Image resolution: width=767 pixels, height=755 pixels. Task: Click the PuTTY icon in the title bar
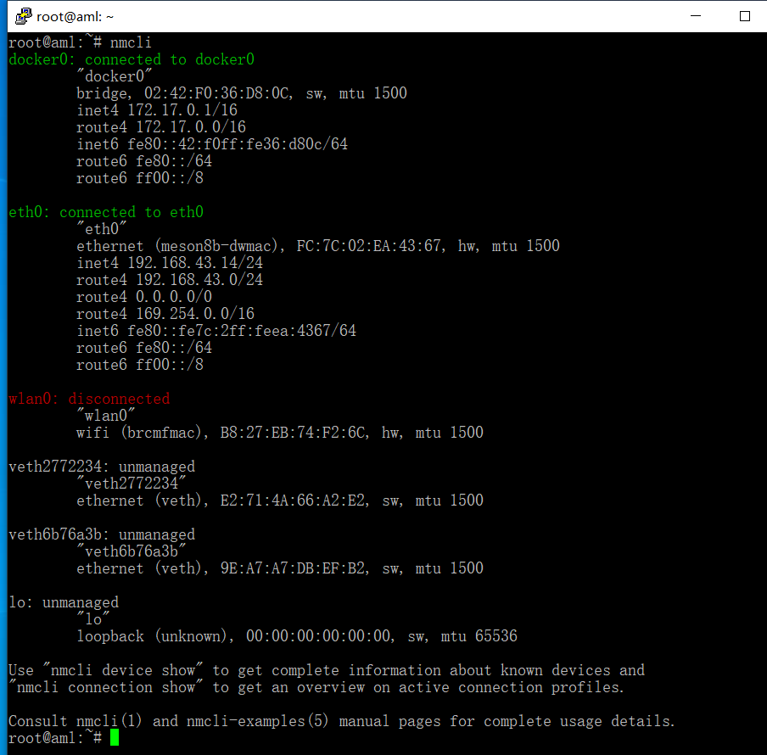pyautogui.click(x=25, y=15)
